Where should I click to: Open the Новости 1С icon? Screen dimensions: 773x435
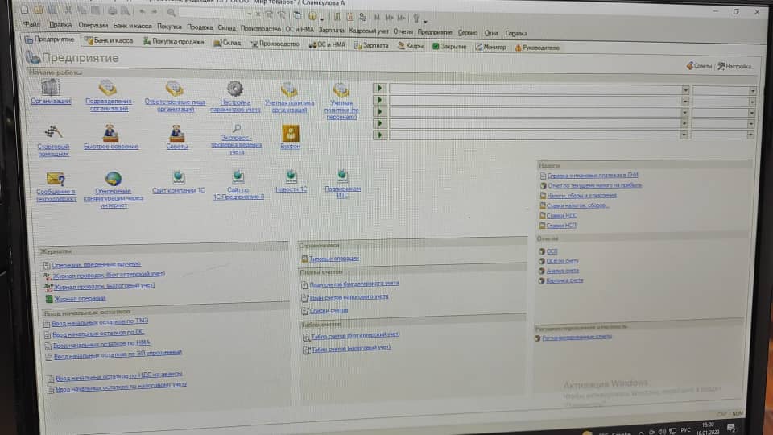(291, 176)
